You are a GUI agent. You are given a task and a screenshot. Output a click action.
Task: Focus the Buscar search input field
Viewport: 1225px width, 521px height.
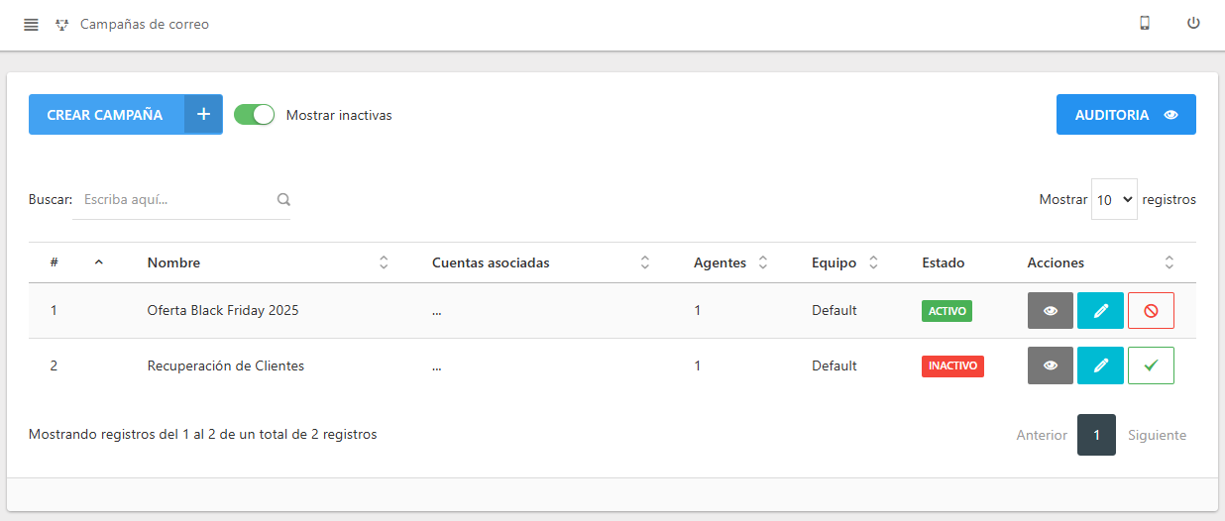tap(173, 199)
